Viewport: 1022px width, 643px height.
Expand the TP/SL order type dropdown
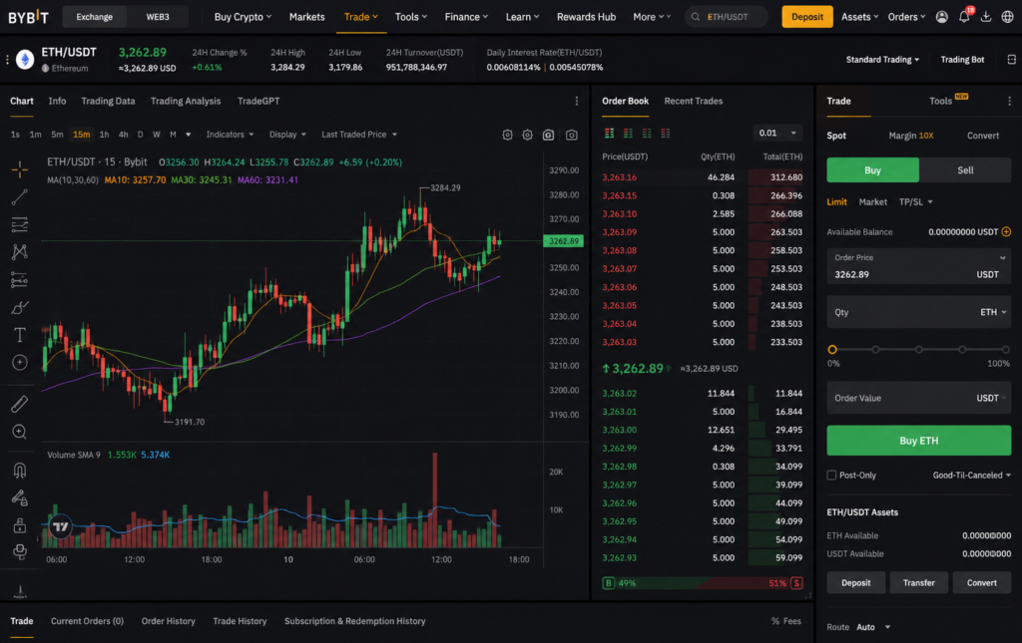pyautogui.click(x=916, y=201)
